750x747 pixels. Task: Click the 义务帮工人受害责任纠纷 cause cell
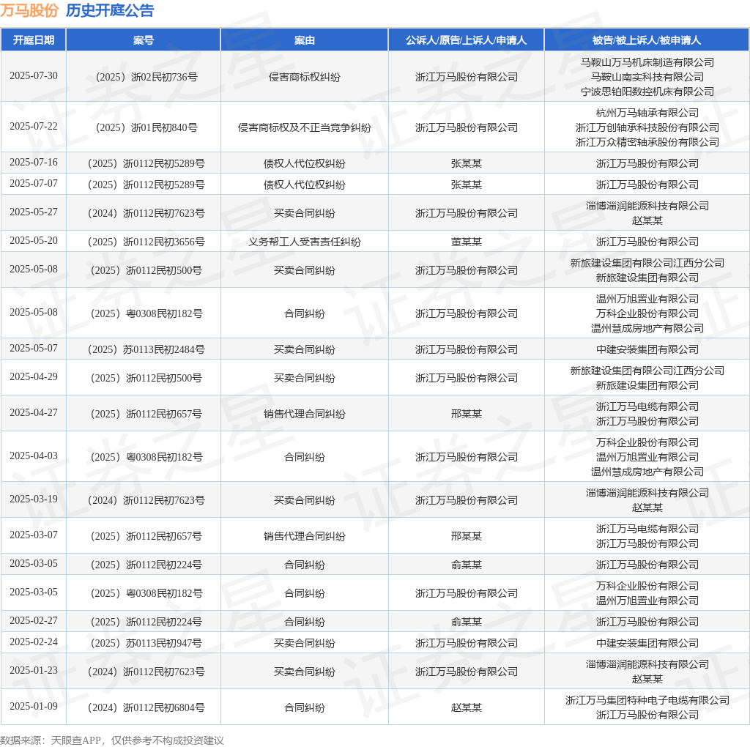pyautogui.click(x=304, y=242)
